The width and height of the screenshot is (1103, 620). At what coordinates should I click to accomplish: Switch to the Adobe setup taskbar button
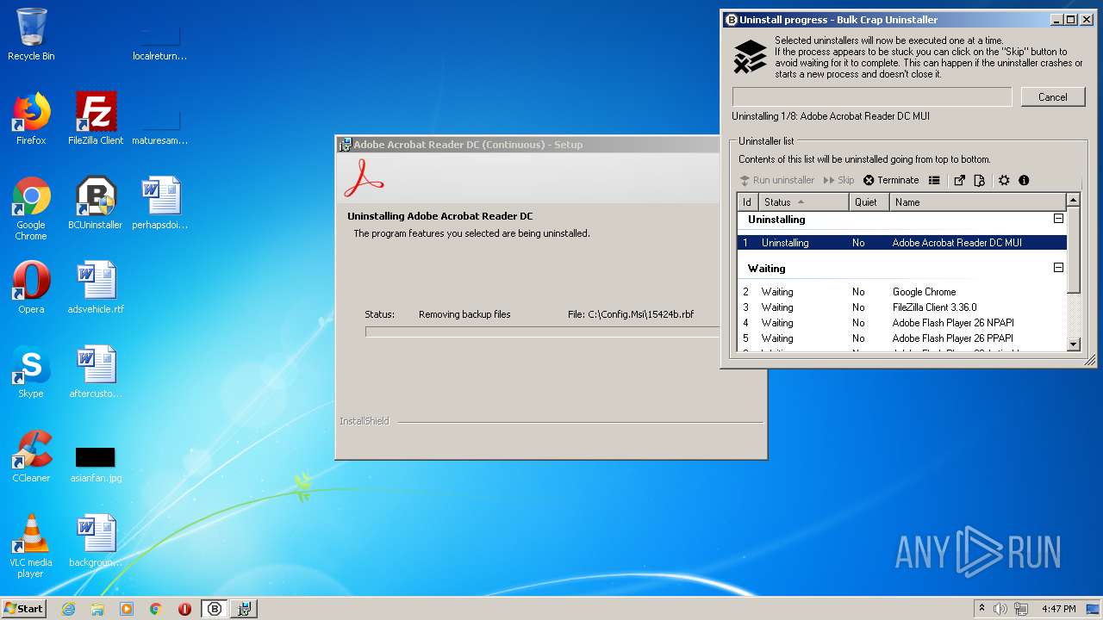tap(244, 609)
